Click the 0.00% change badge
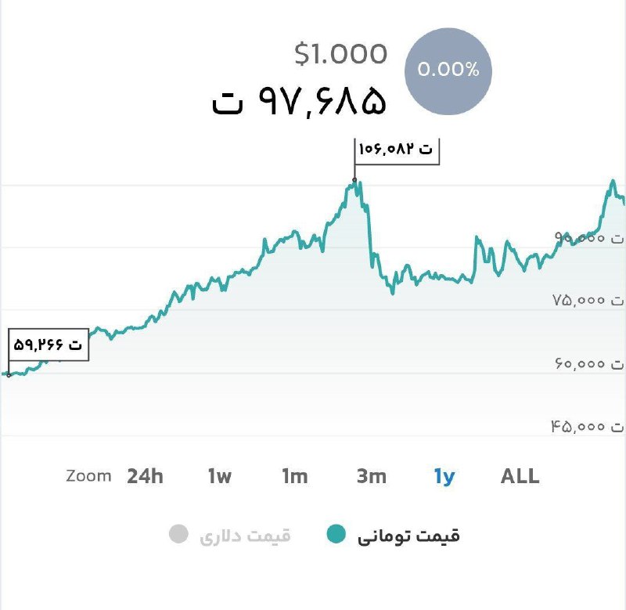The image size is (626, 610). [448, 70]
